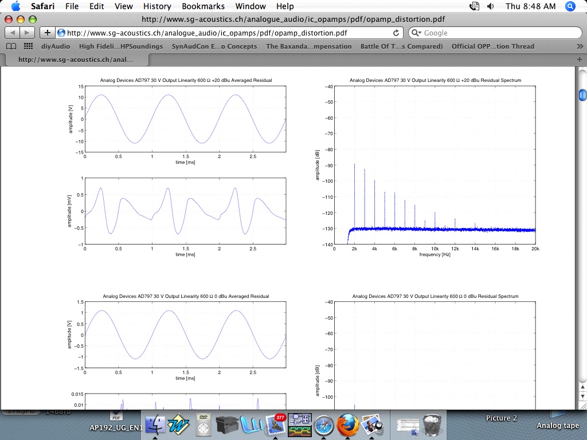Screen dimensions: 587x440
Task: Click the AD797 0 dBu Averaged Residual title
Action: click(x=186, y=296)
